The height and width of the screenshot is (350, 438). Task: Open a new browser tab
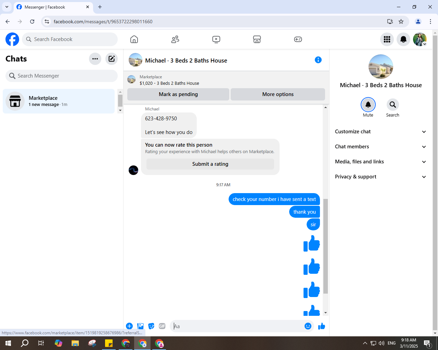click(100, 7)
